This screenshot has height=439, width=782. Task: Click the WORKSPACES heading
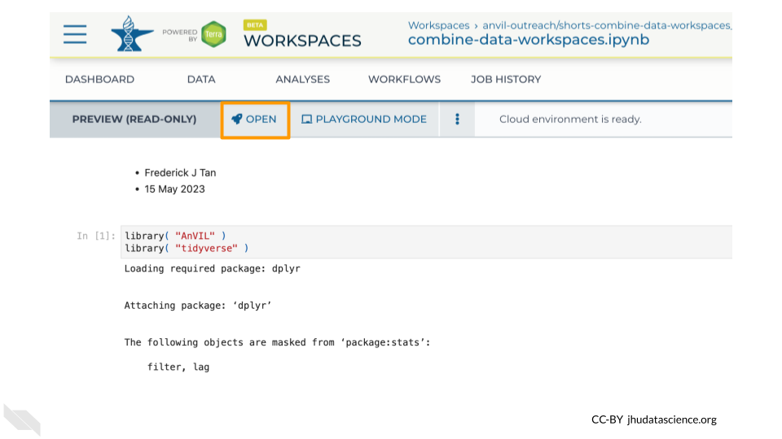point(302,41)
